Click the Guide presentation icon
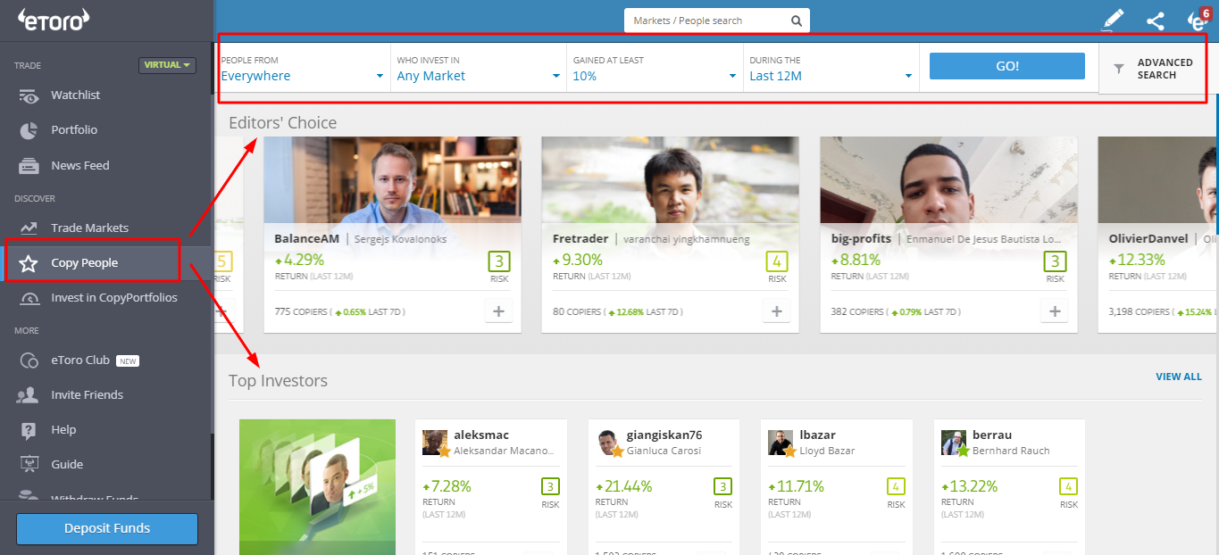Screen dimensions: 1219x555 pos(29,465)
